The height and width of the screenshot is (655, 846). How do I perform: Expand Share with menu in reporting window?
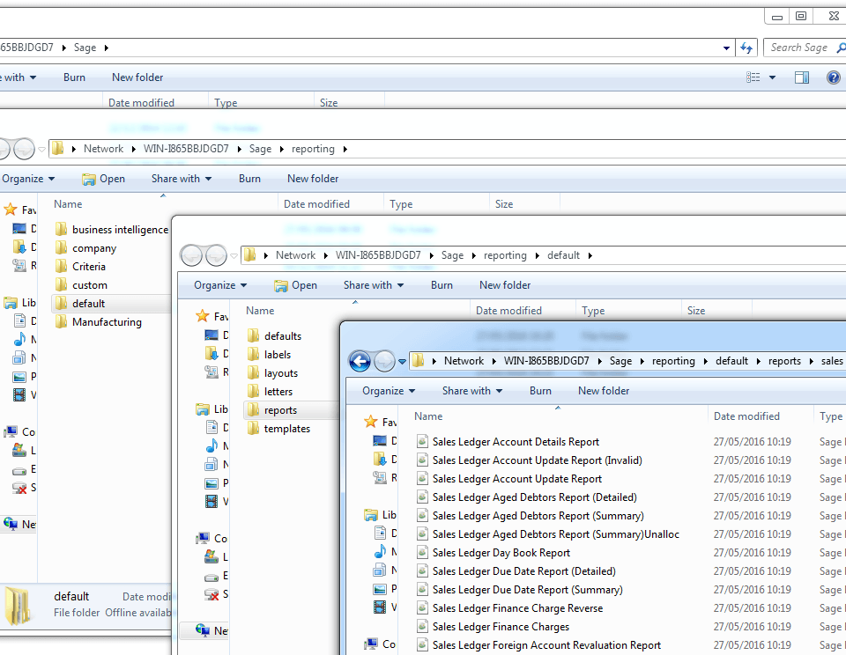tap(182, 179)
